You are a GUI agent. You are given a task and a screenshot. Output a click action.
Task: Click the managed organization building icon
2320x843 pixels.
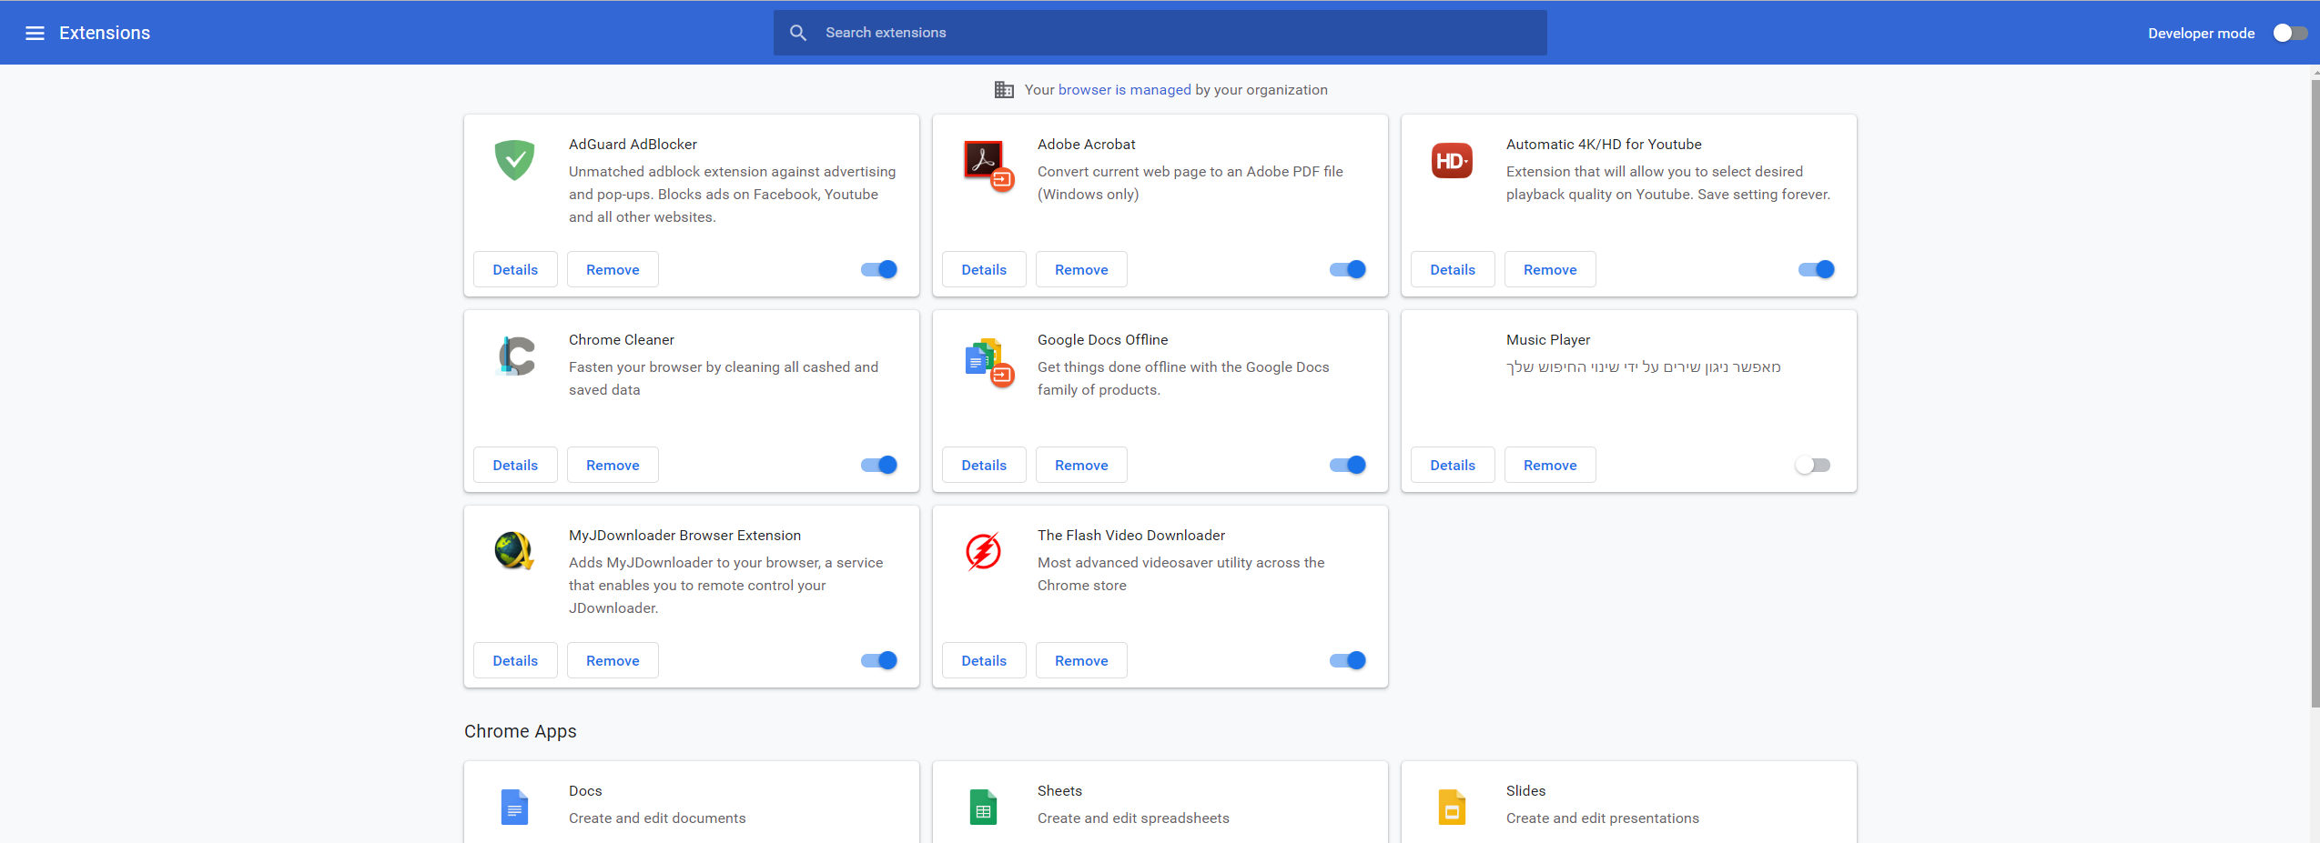tap(1004, 89)
